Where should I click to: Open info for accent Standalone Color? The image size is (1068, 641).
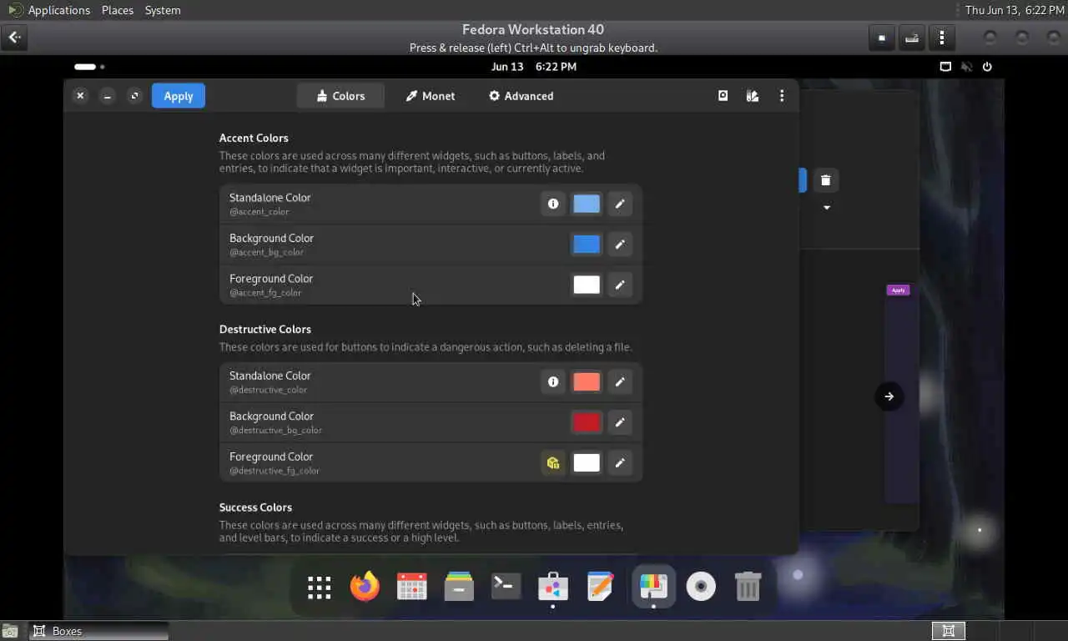click(553, 204)
